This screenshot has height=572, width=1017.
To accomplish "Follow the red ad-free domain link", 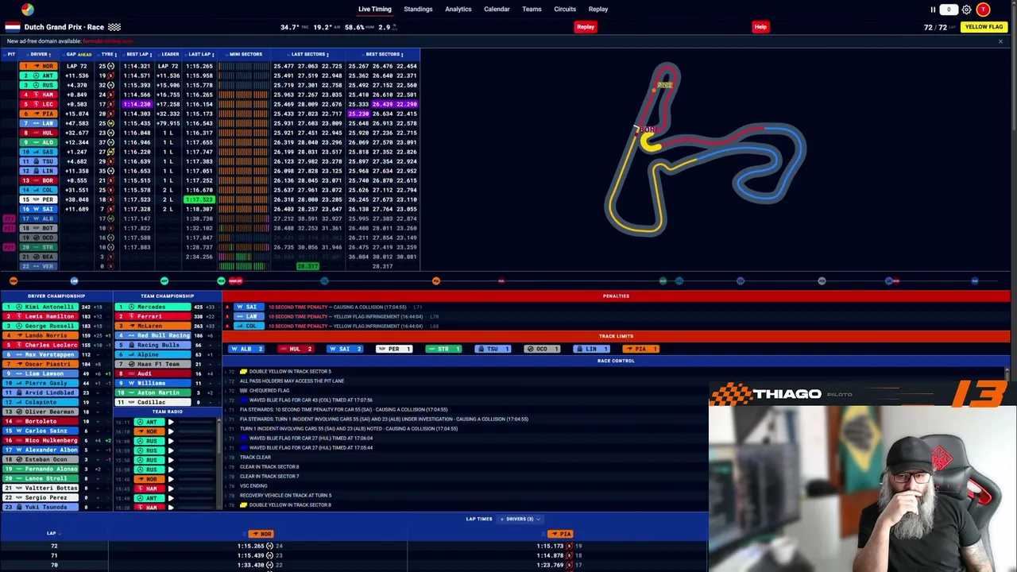I will pos(108,41).
